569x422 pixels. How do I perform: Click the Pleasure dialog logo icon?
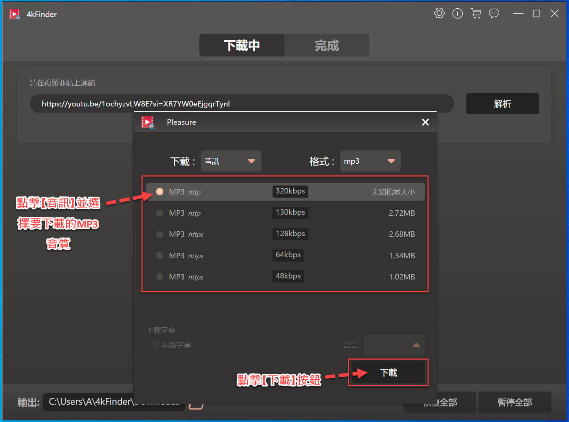(x=148, y=122)
